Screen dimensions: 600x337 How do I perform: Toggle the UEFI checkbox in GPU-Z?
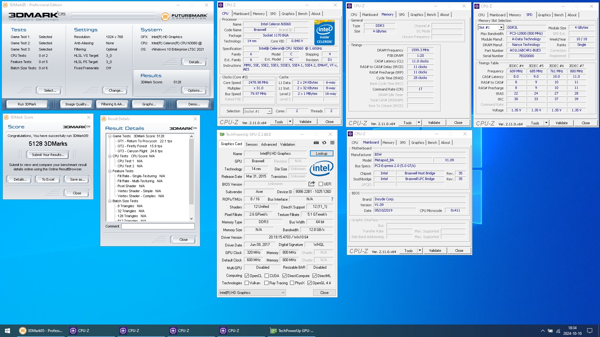[x=321, y=184]
